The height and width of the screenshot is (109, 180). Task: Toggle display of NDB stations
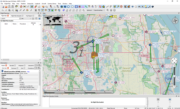tap(80, 7)
